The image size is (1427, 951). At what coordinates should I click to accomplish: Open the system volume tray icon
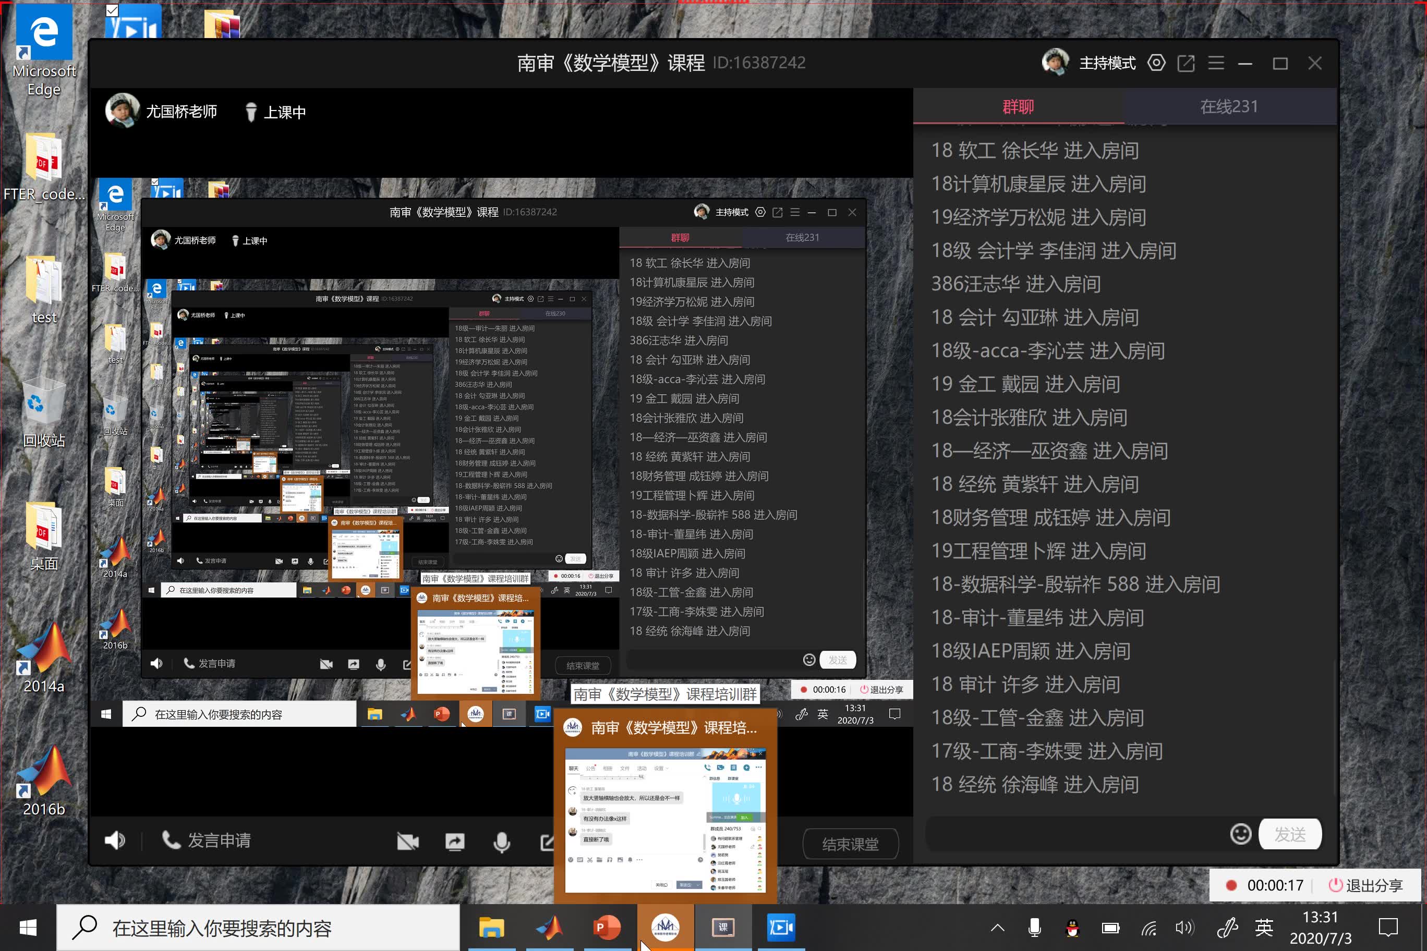point(1184,928)
